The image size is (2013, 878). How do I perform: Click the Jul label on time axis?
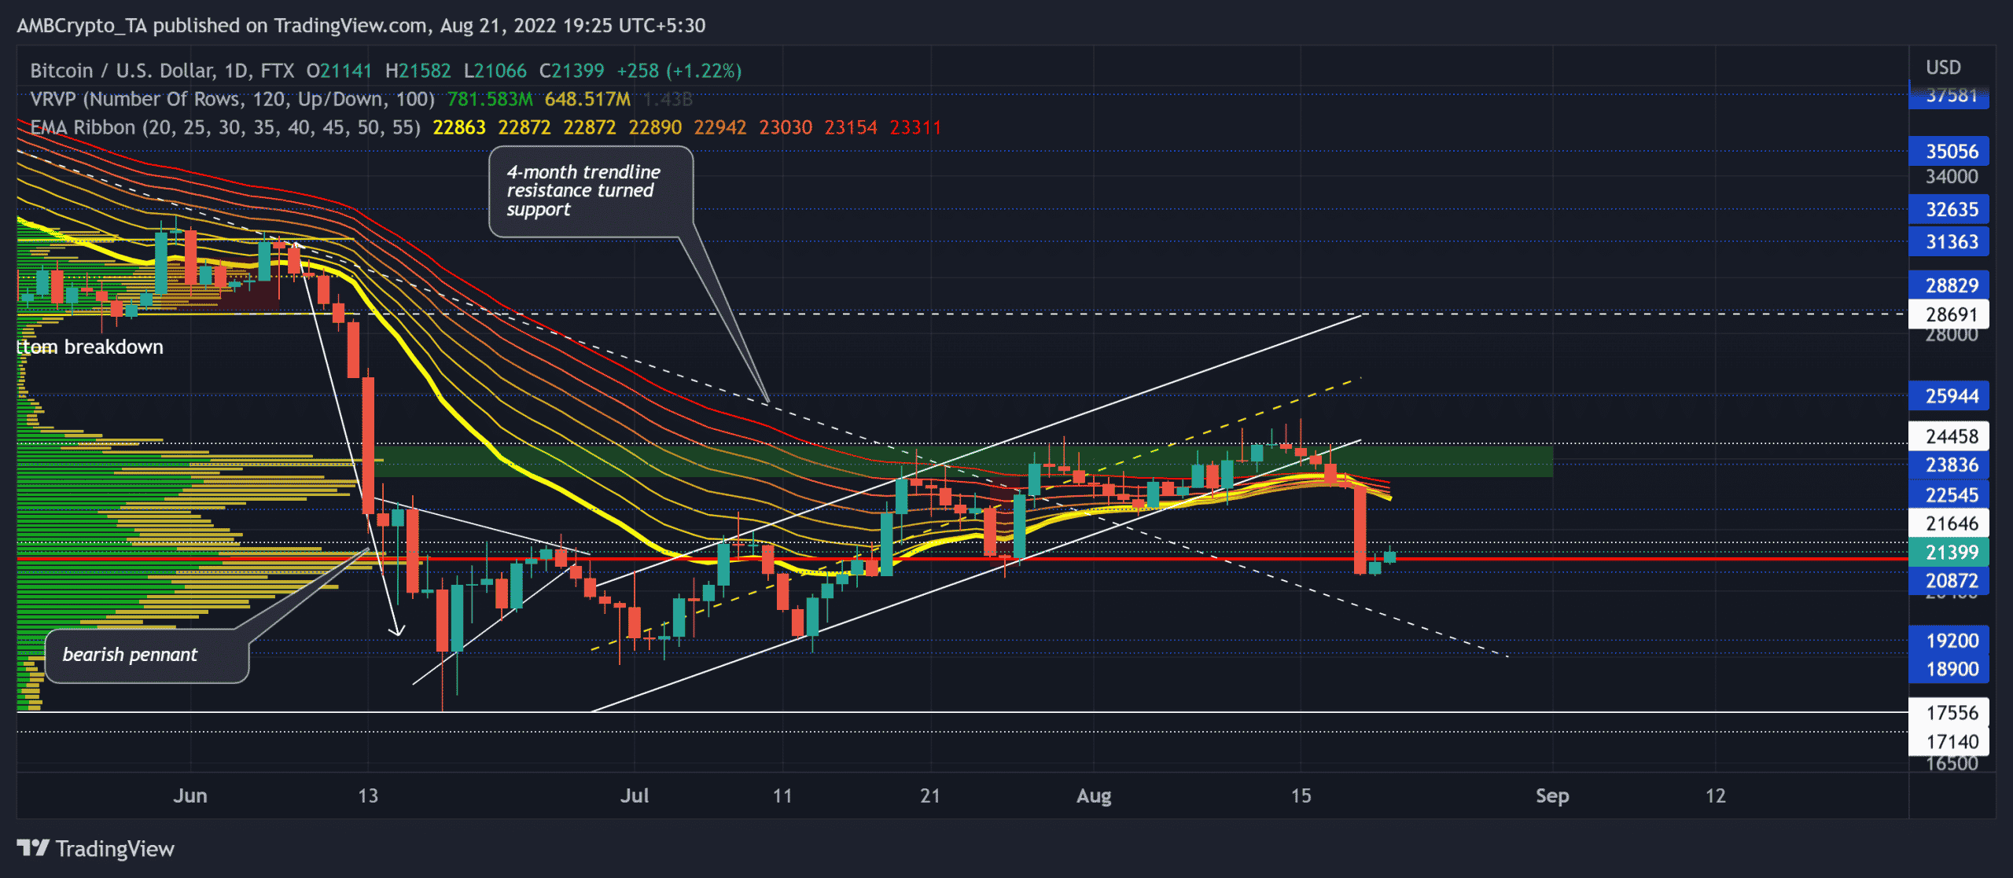[x=635, y=795]
